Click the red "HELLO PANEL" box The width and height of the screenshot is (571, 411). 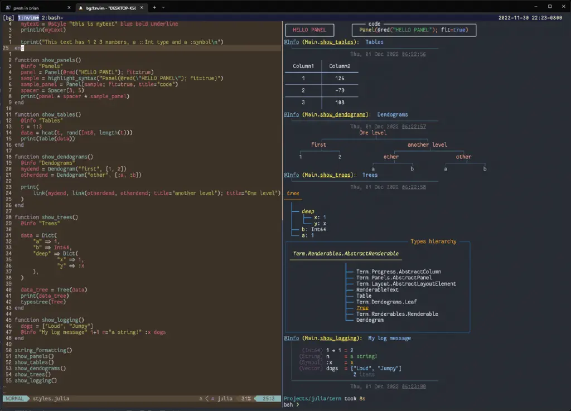coord(309,30)
